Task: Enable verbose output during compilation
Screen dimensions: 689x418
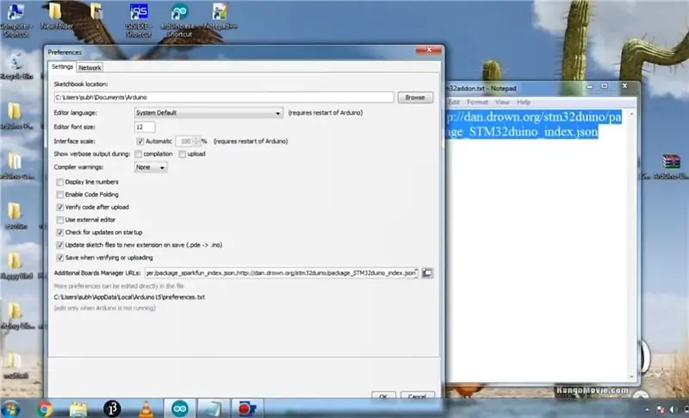Action: click(x=139, y=153)
